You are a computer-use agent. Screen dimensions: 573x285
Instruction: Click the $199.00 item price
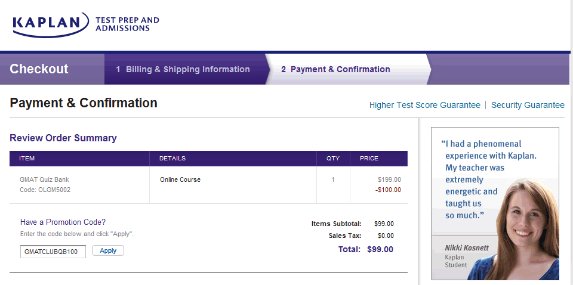pos(389,179)
